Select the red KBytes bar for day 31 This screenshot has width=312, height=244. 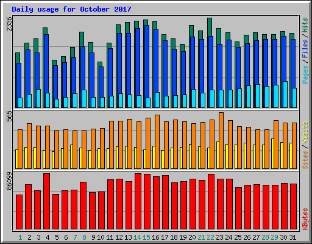coord(293,207)
